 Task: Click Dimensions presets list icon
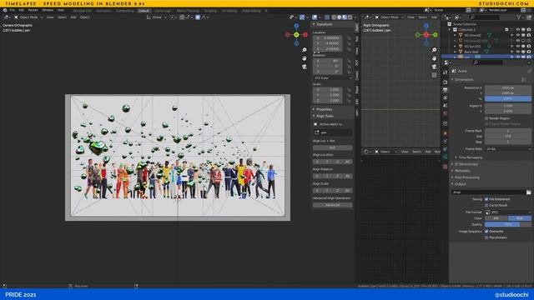tap(524, 80)
